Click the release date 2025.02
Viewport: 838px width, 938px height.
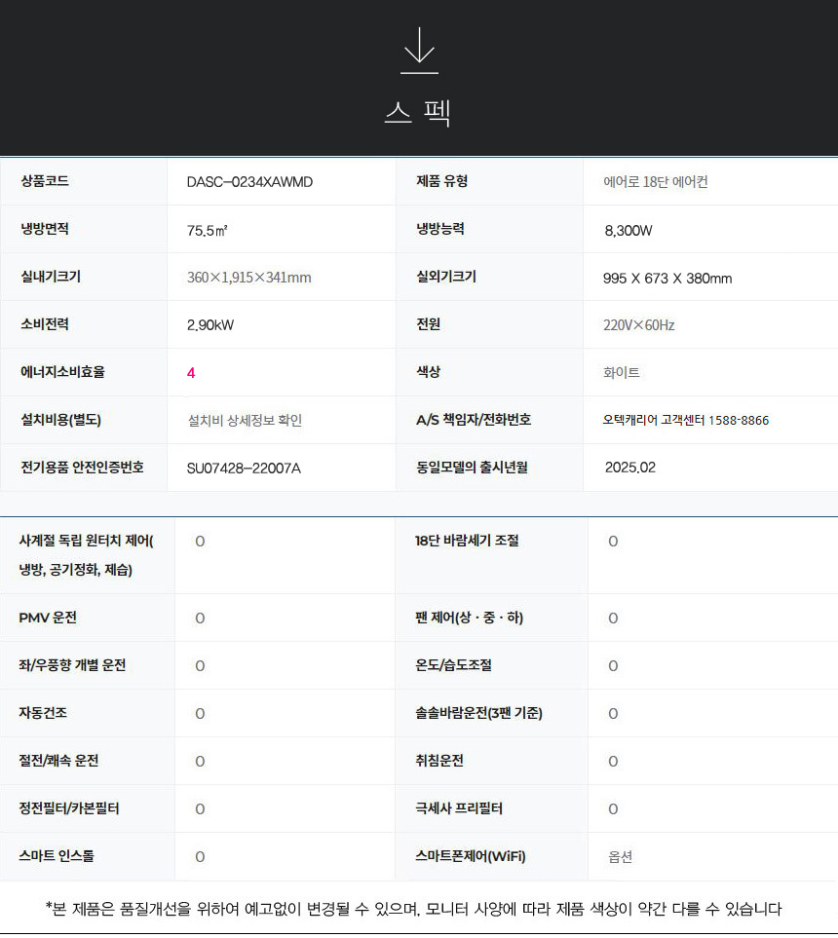click(629, 468)
